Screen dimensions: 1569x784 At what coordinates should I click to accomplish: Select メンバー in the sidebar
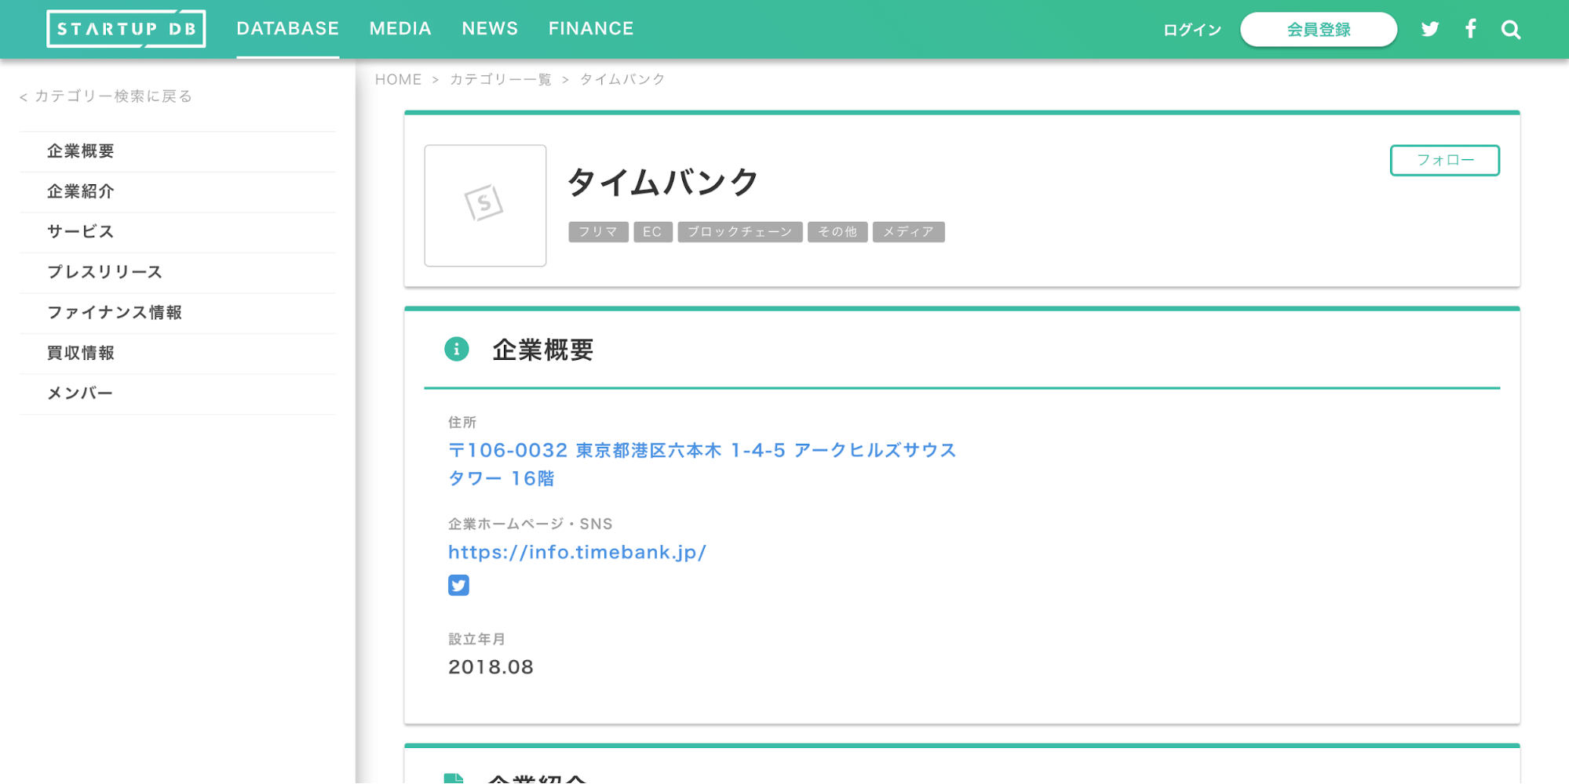coord(177,394)
